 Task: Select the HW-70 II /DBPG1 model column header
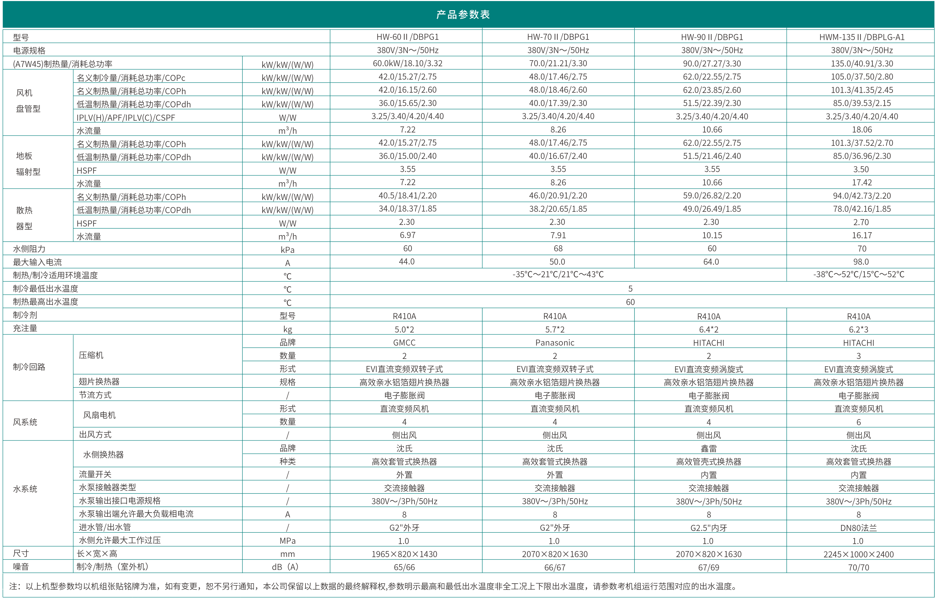pyautogui.click(x=558, y=37)
